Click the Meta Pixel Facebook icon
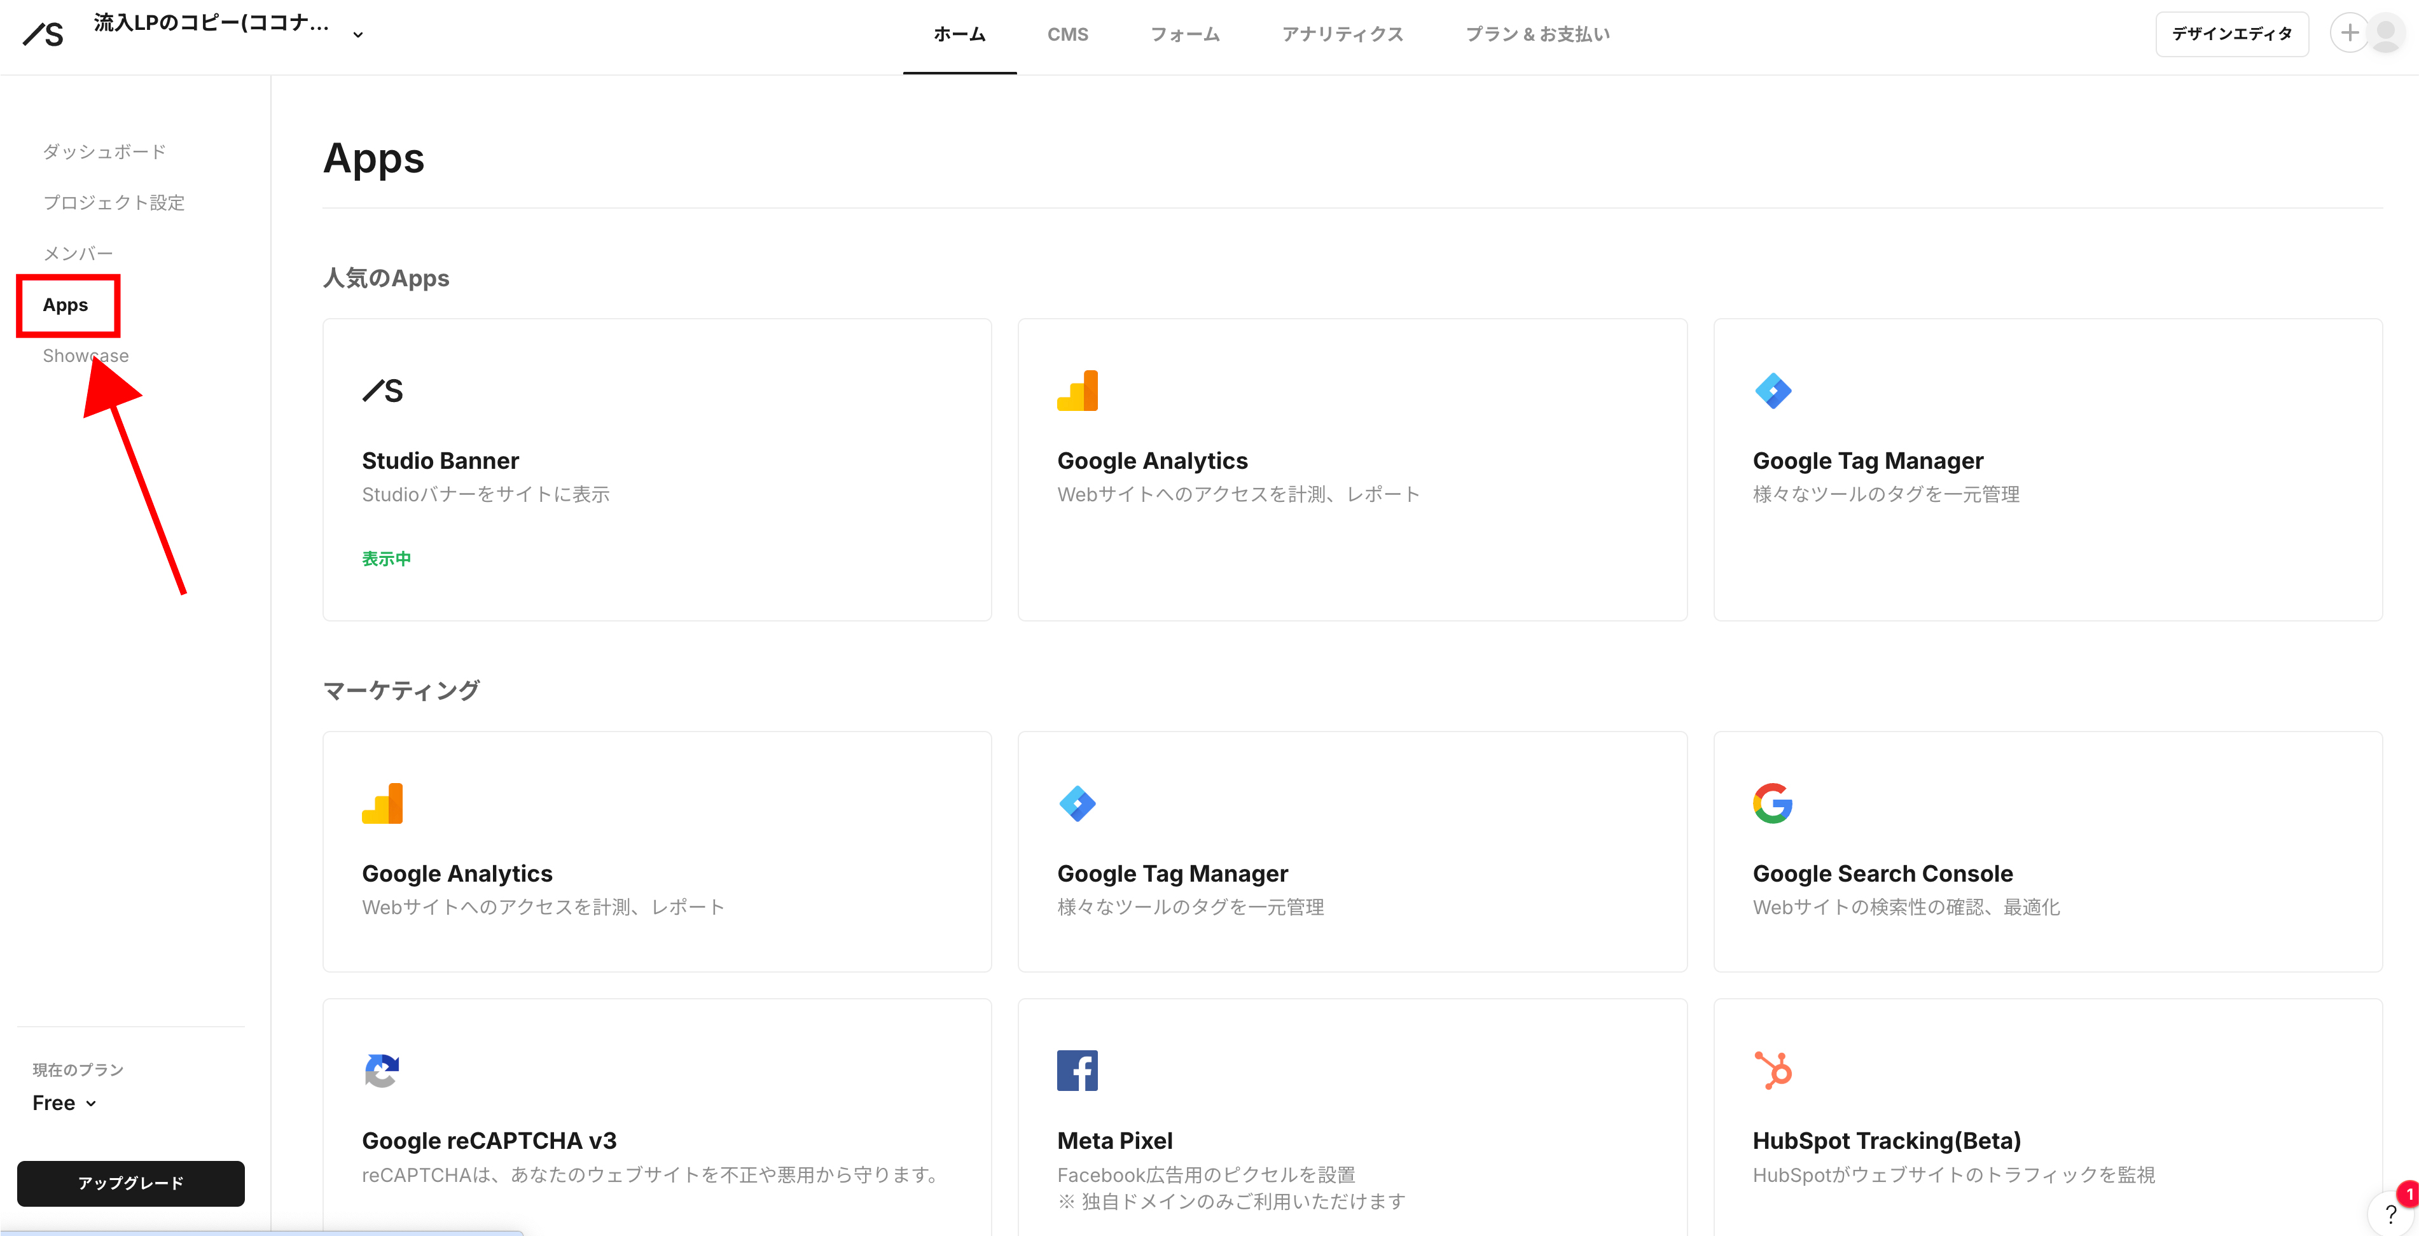 (x=1077, y=1071)
